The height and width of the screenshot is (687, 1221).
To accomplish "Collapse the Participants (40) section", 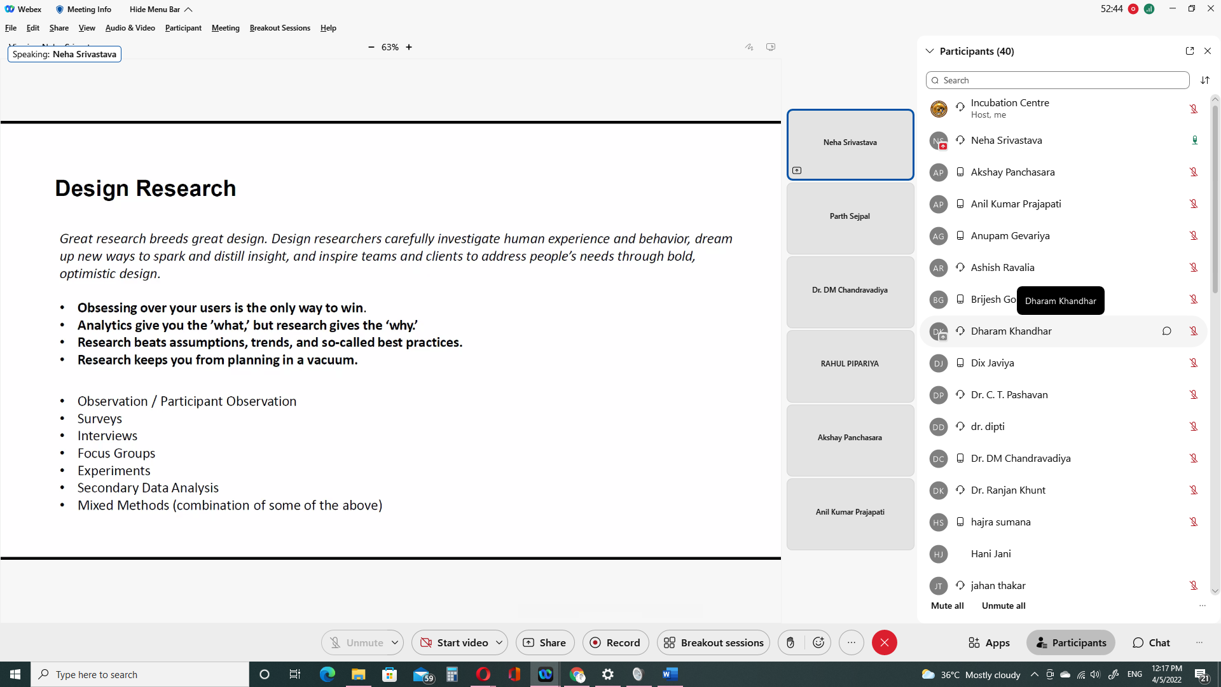I will point(930,51).
